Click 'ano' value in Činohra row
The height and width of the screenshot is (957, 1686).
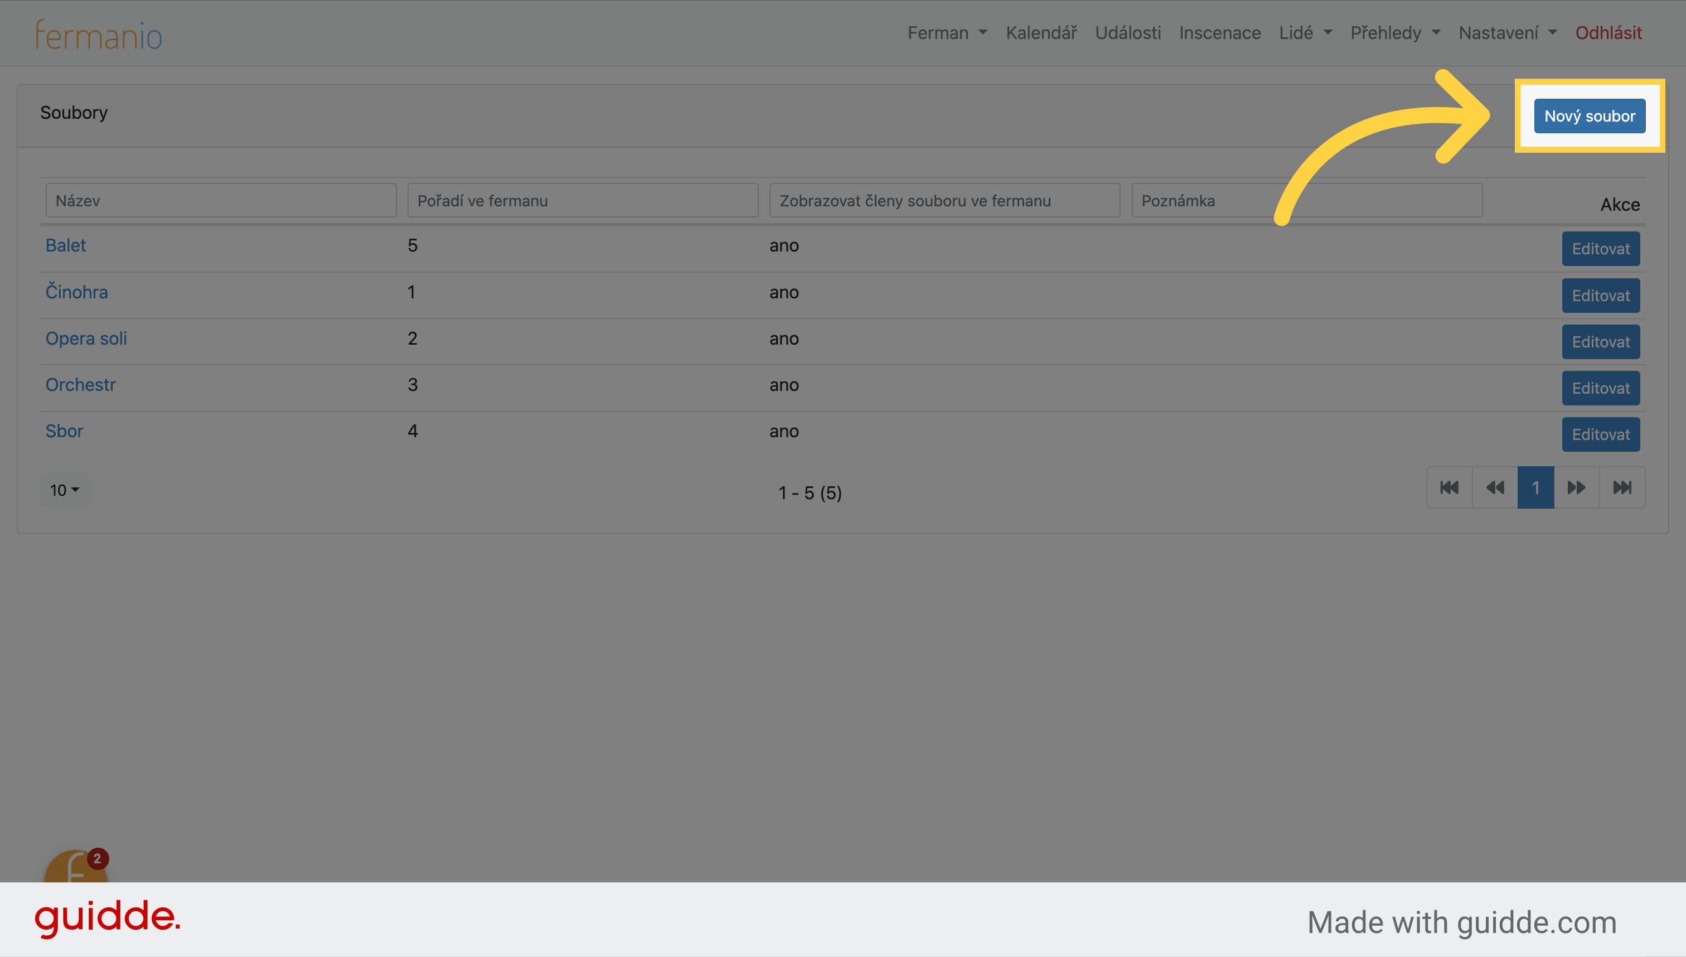coord(784,292)
